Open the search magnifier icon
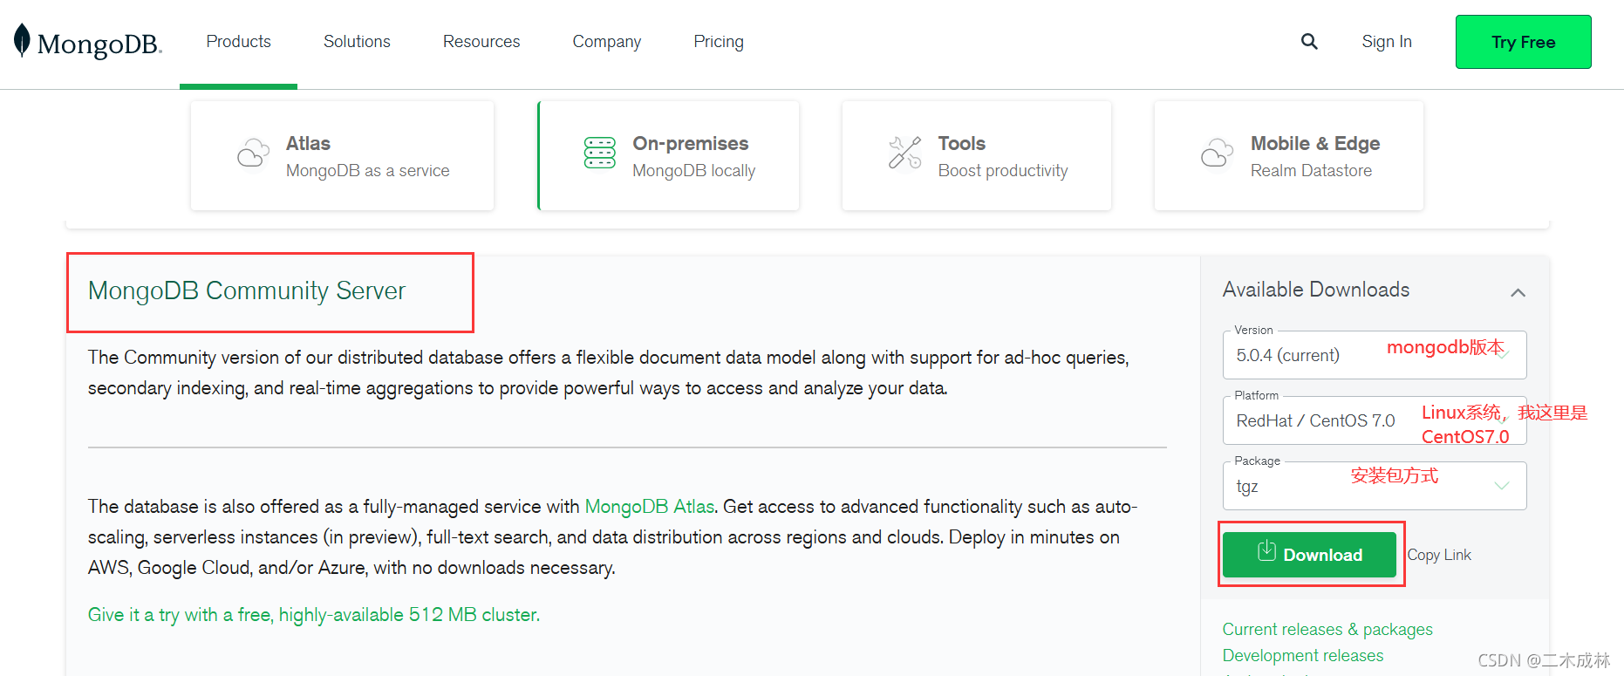1624x676 pixels. [1309, 41]
